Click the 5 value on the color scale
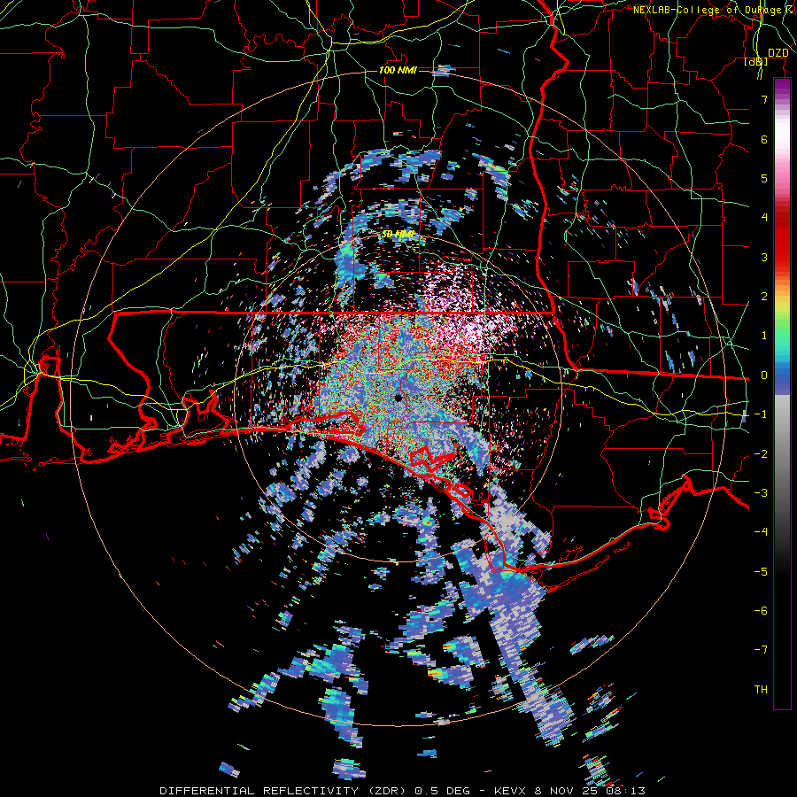The image size is (797, 797). point(764,178)
